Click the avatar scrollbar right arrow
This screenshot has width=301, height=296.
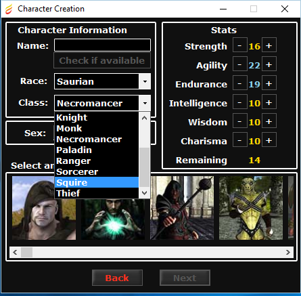[x=288, y=252]
